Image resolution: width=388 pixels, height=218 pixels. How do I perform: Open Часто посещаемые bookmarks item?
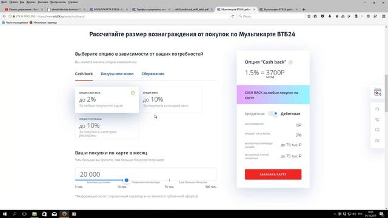click(x=15, y=22)
